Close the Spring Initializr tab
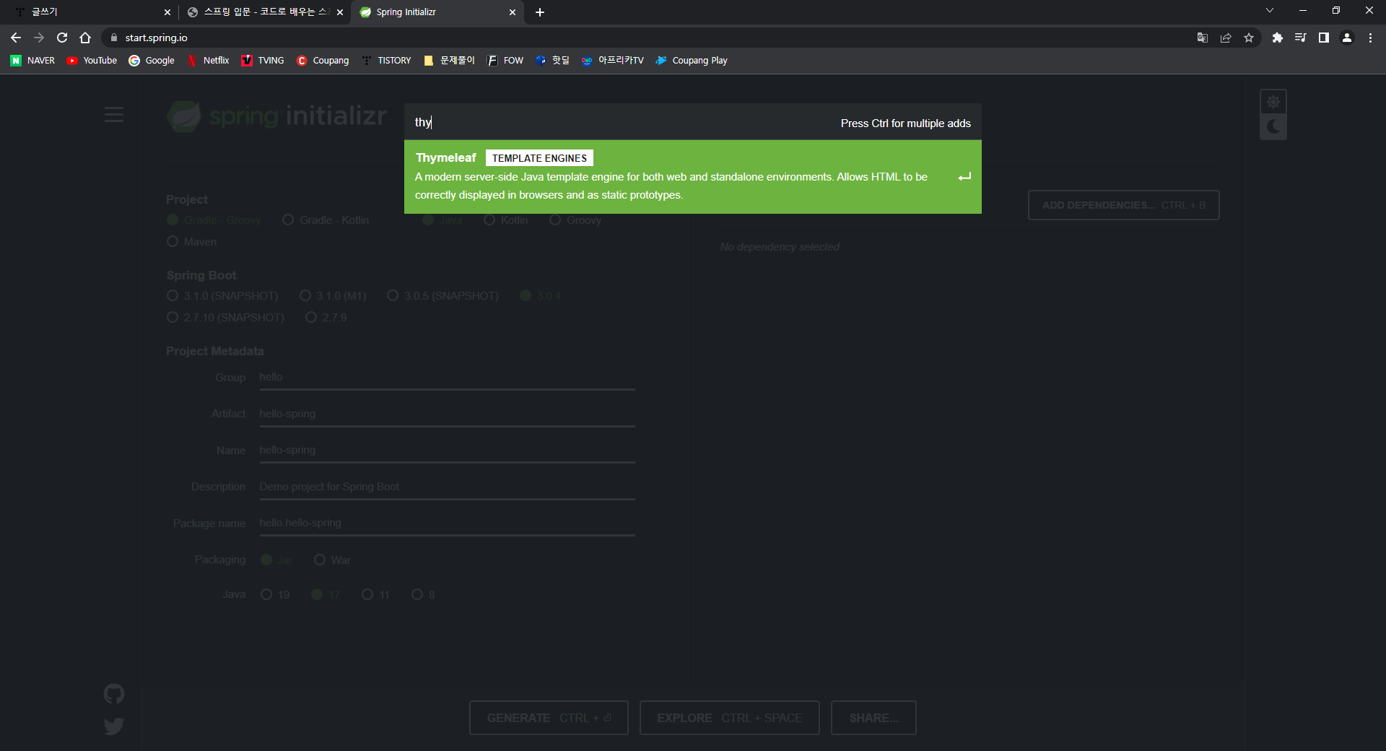Image resolution: width=1386 pixels, height=751 pixels. point(513,12)
